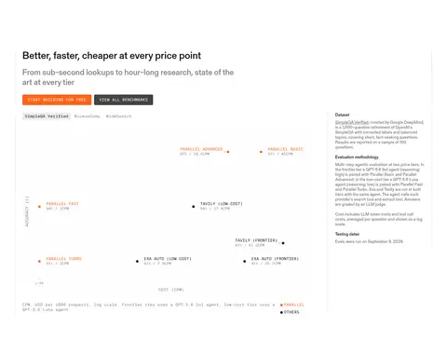Open the View All Benchmarks button
Screen dimensions: 447x340
(124, 100)
